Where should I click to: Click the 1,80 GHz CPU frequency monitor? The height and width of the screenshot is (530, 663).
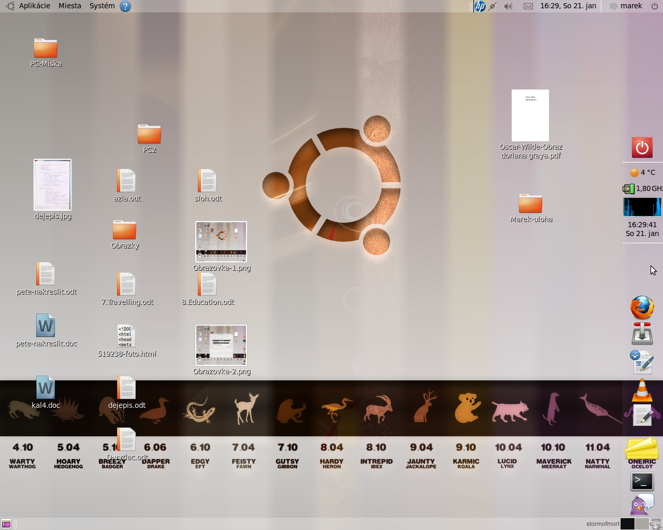pyautogui.click(x=642, y=188)
